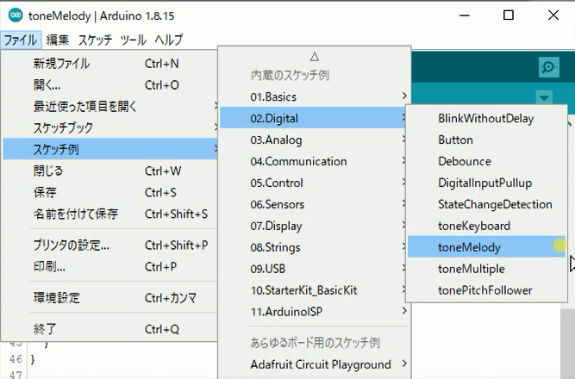Open the DigitalInputPullup example

point(486,183)
